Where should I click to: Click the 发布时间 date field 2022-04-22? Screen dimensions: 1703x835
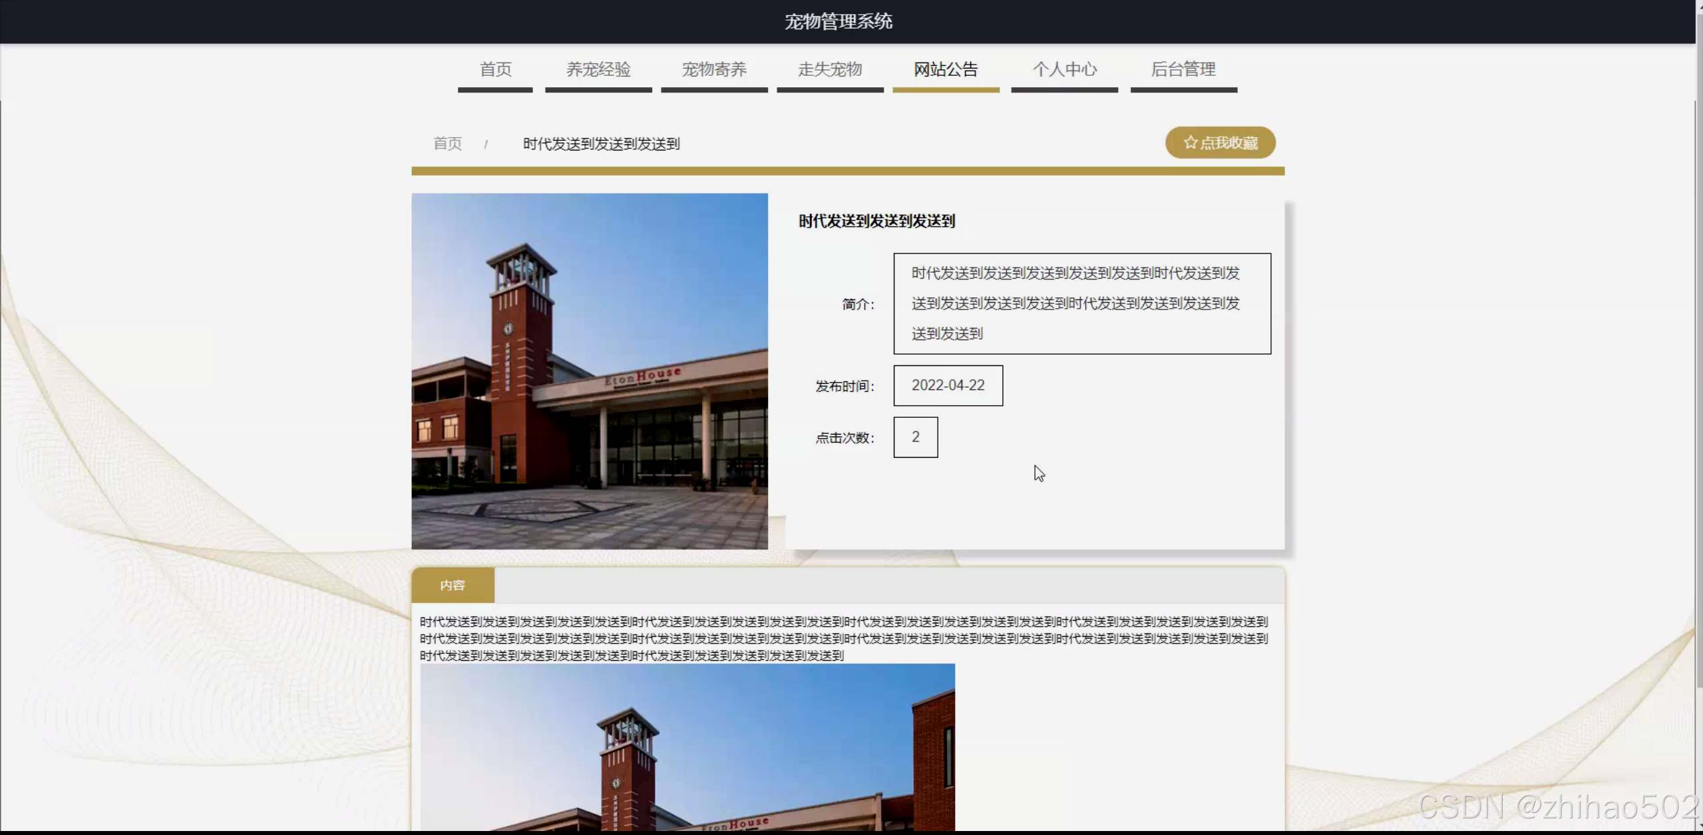coord(947,385)
